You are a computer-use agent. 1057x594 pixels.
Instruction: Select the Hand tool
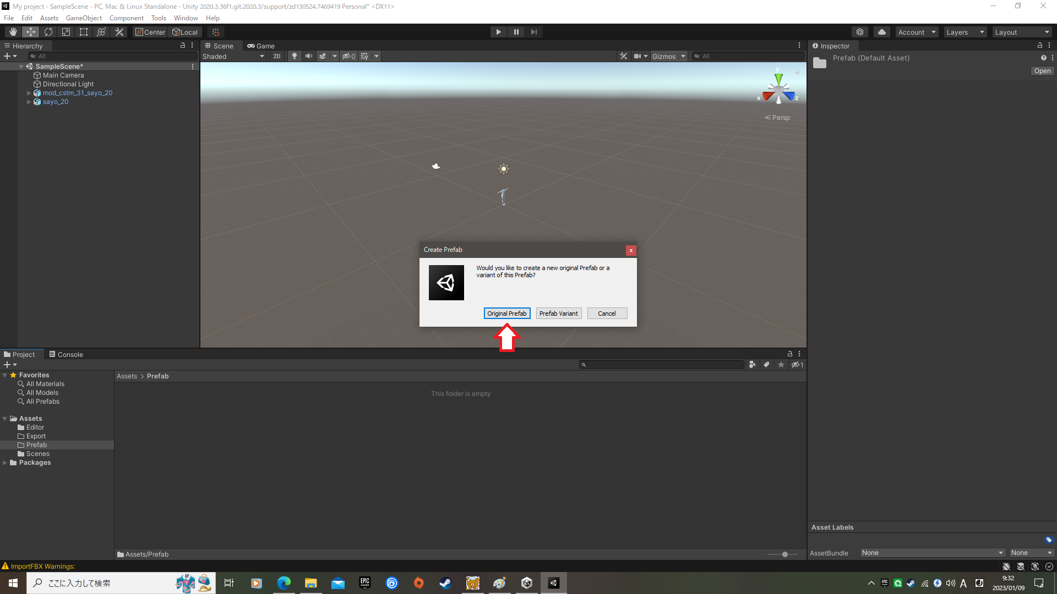tap(13, 32)
